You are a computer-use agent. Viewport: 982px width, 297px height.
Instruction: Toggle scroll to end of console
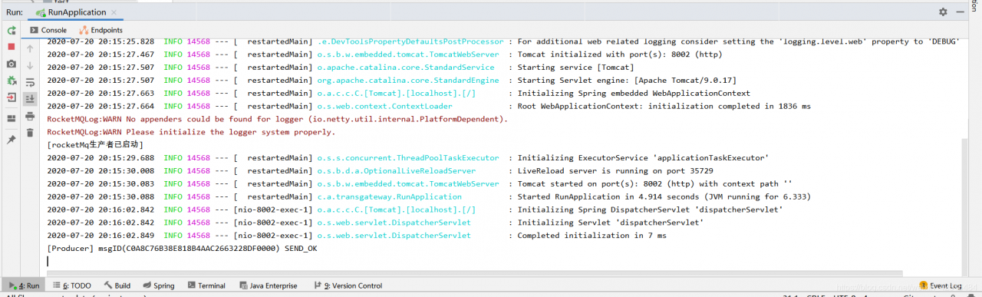30,99
